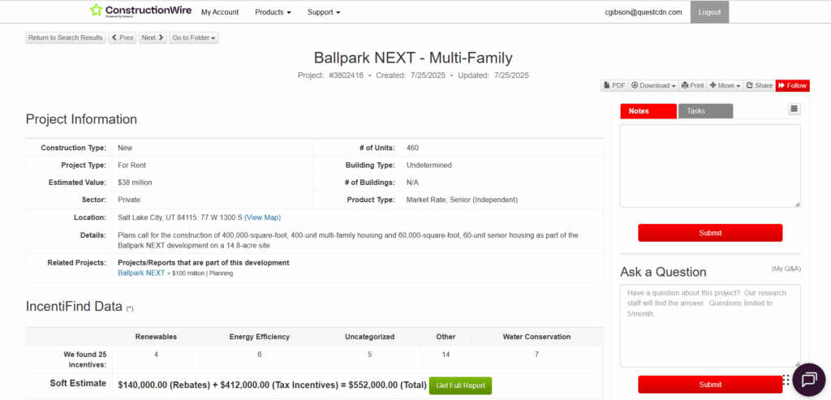
Task: Open the related Ballpark NEXT project
Action: click(141, 273)
